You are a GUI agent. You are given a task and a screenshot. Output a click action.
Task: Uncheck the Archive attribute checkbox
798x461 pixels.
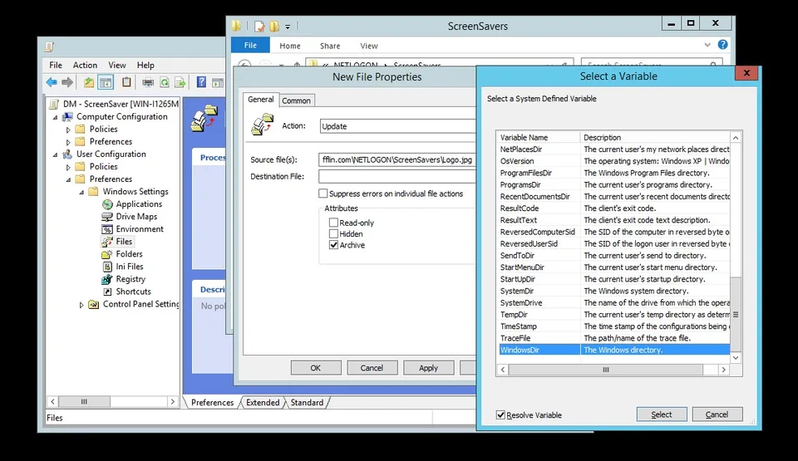334,245
